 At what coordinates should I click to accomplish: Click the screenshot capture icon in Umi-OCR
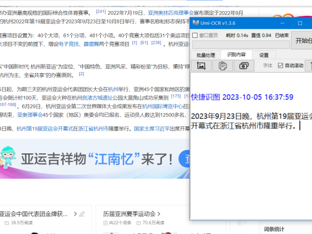point(201,66)
